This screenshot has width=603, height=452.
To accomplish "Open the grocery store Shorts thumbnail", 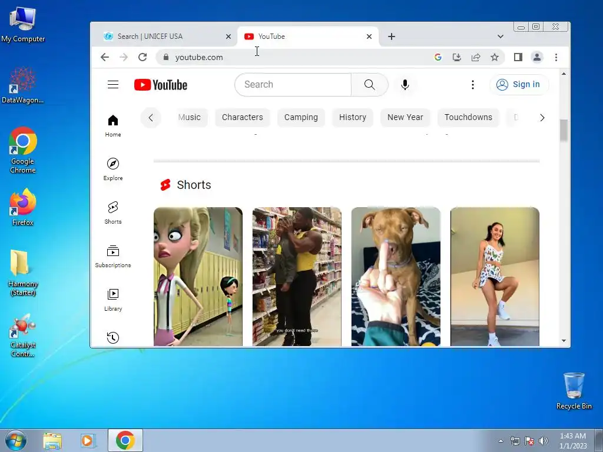I will pos(297,277).
